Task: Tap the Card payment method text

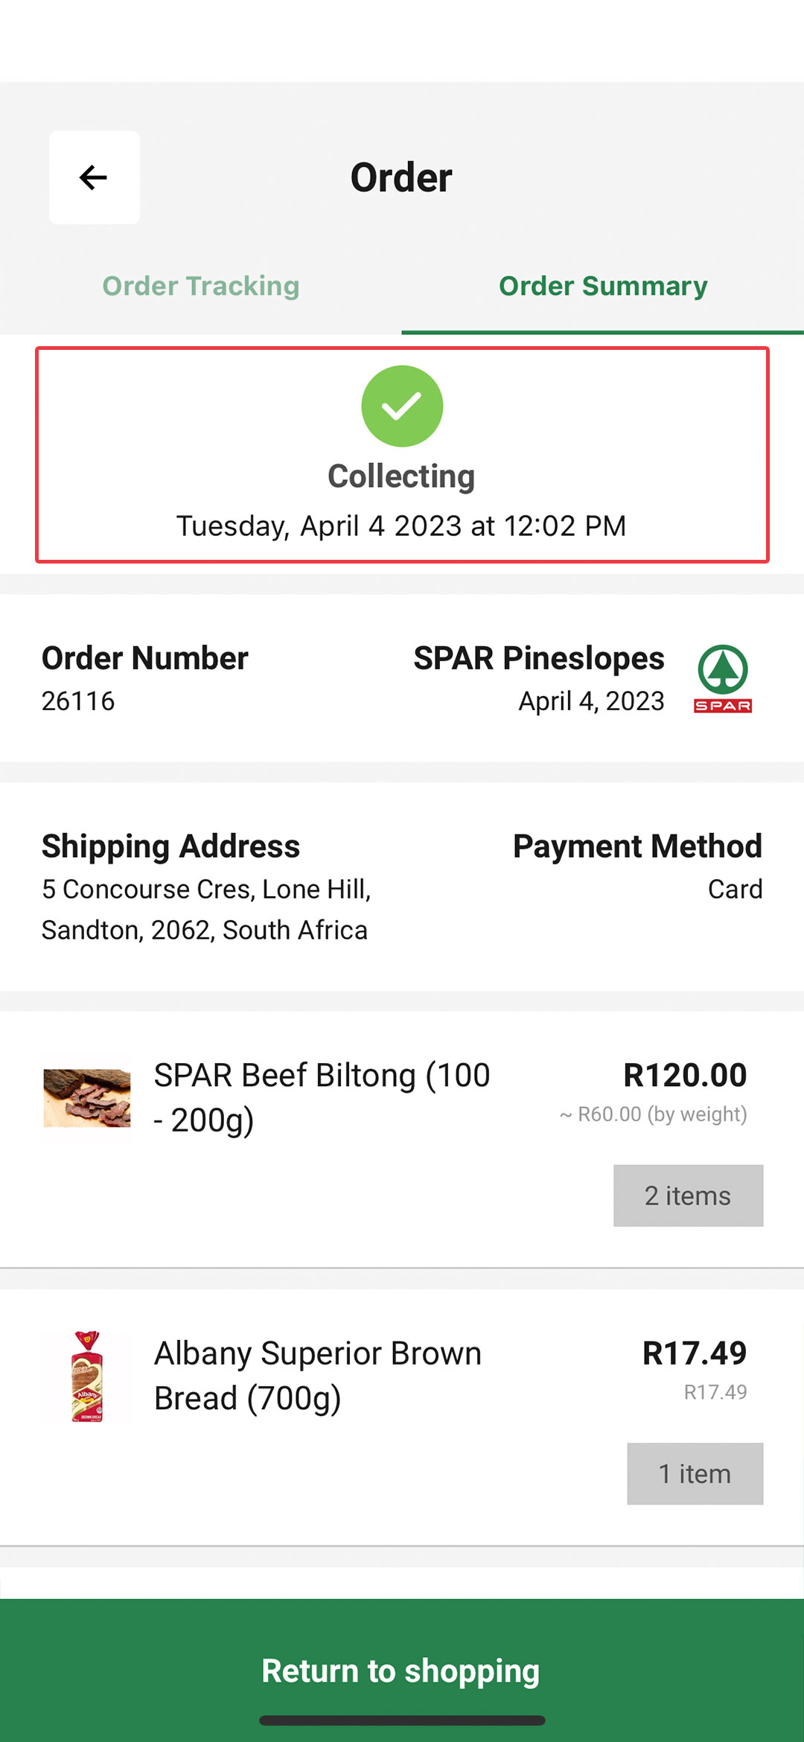Action: pyautogui.click(x=735, y=889)
